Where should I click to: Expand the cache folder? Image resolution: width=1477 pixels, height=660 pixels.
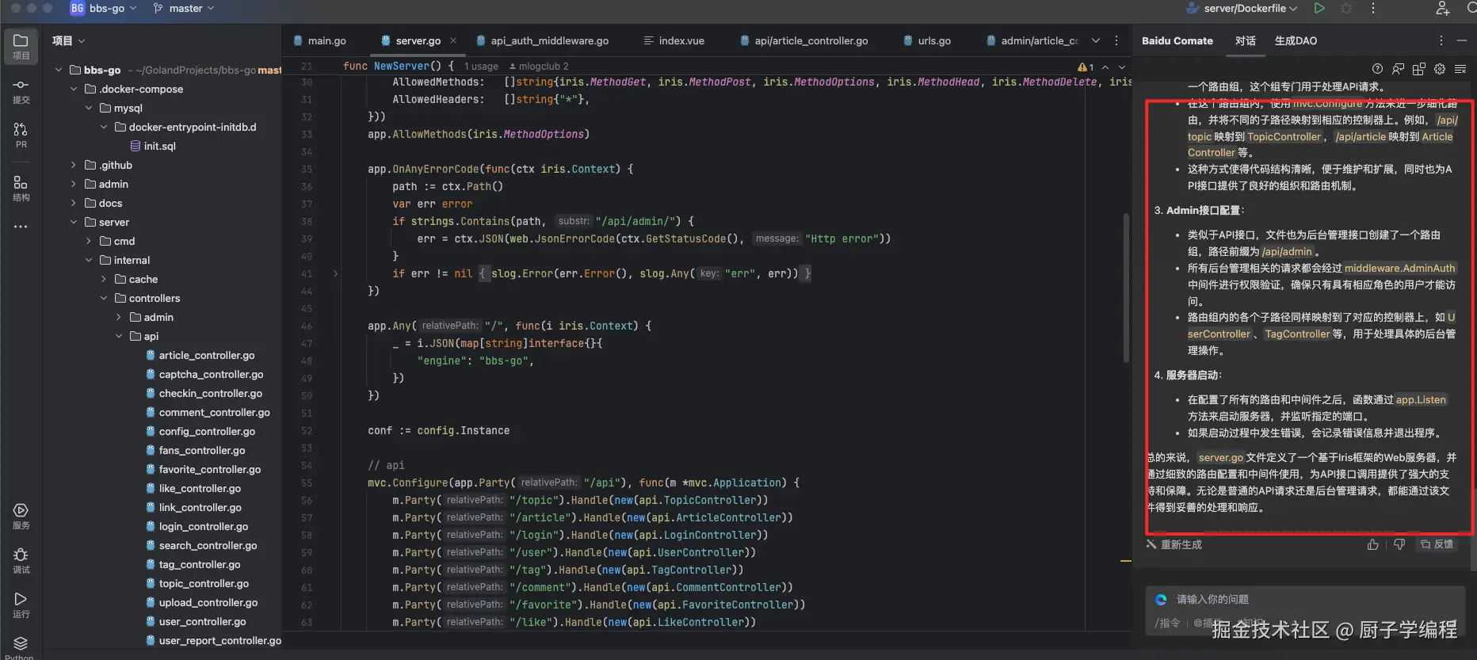104,279
